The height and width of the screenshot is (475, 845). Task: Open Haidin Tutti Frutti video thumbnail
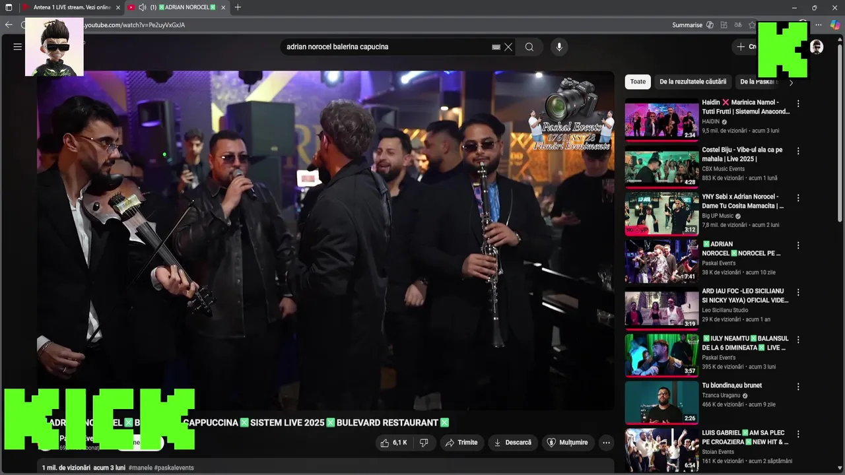tap(661, 119)
